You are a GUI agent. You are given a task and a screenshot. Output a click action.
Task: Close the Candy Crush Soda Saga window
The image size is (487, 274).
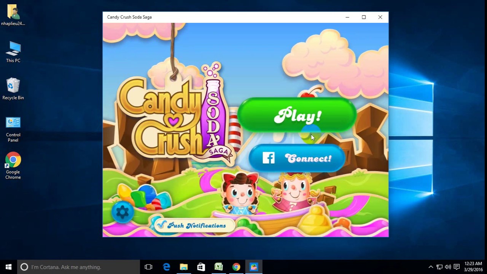coord(380,17)
